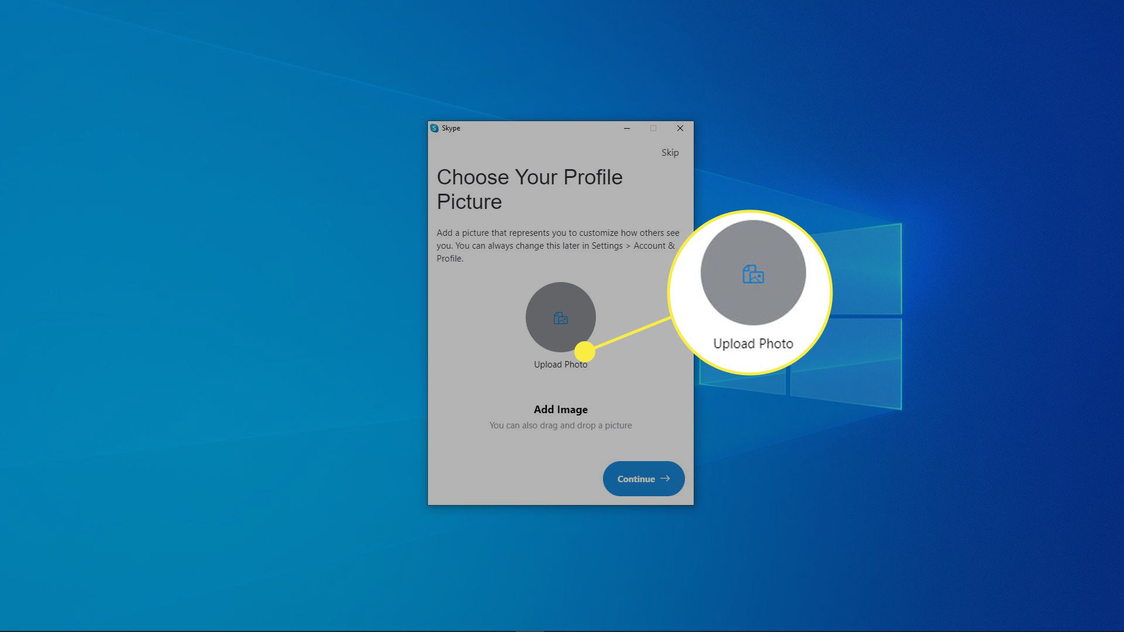Click the enlarged photo icon in callout
Screen dimensions: 1124x632
tap(753, 274)
